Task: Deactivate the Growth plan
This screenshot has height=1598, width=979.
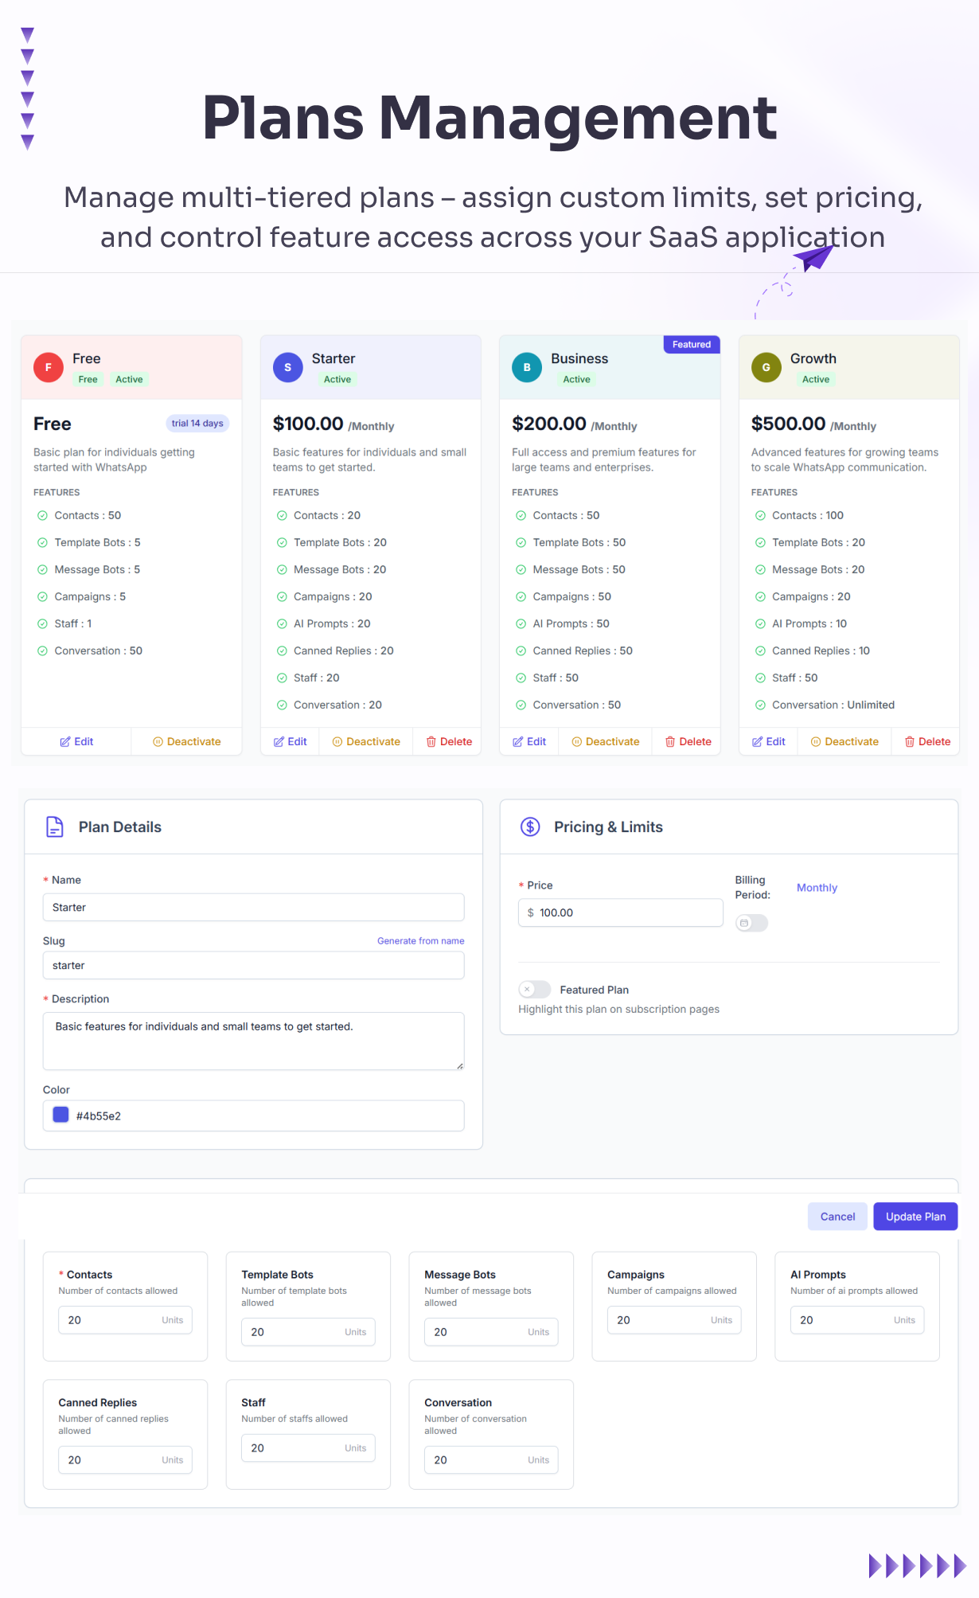Action: point(844,741)
